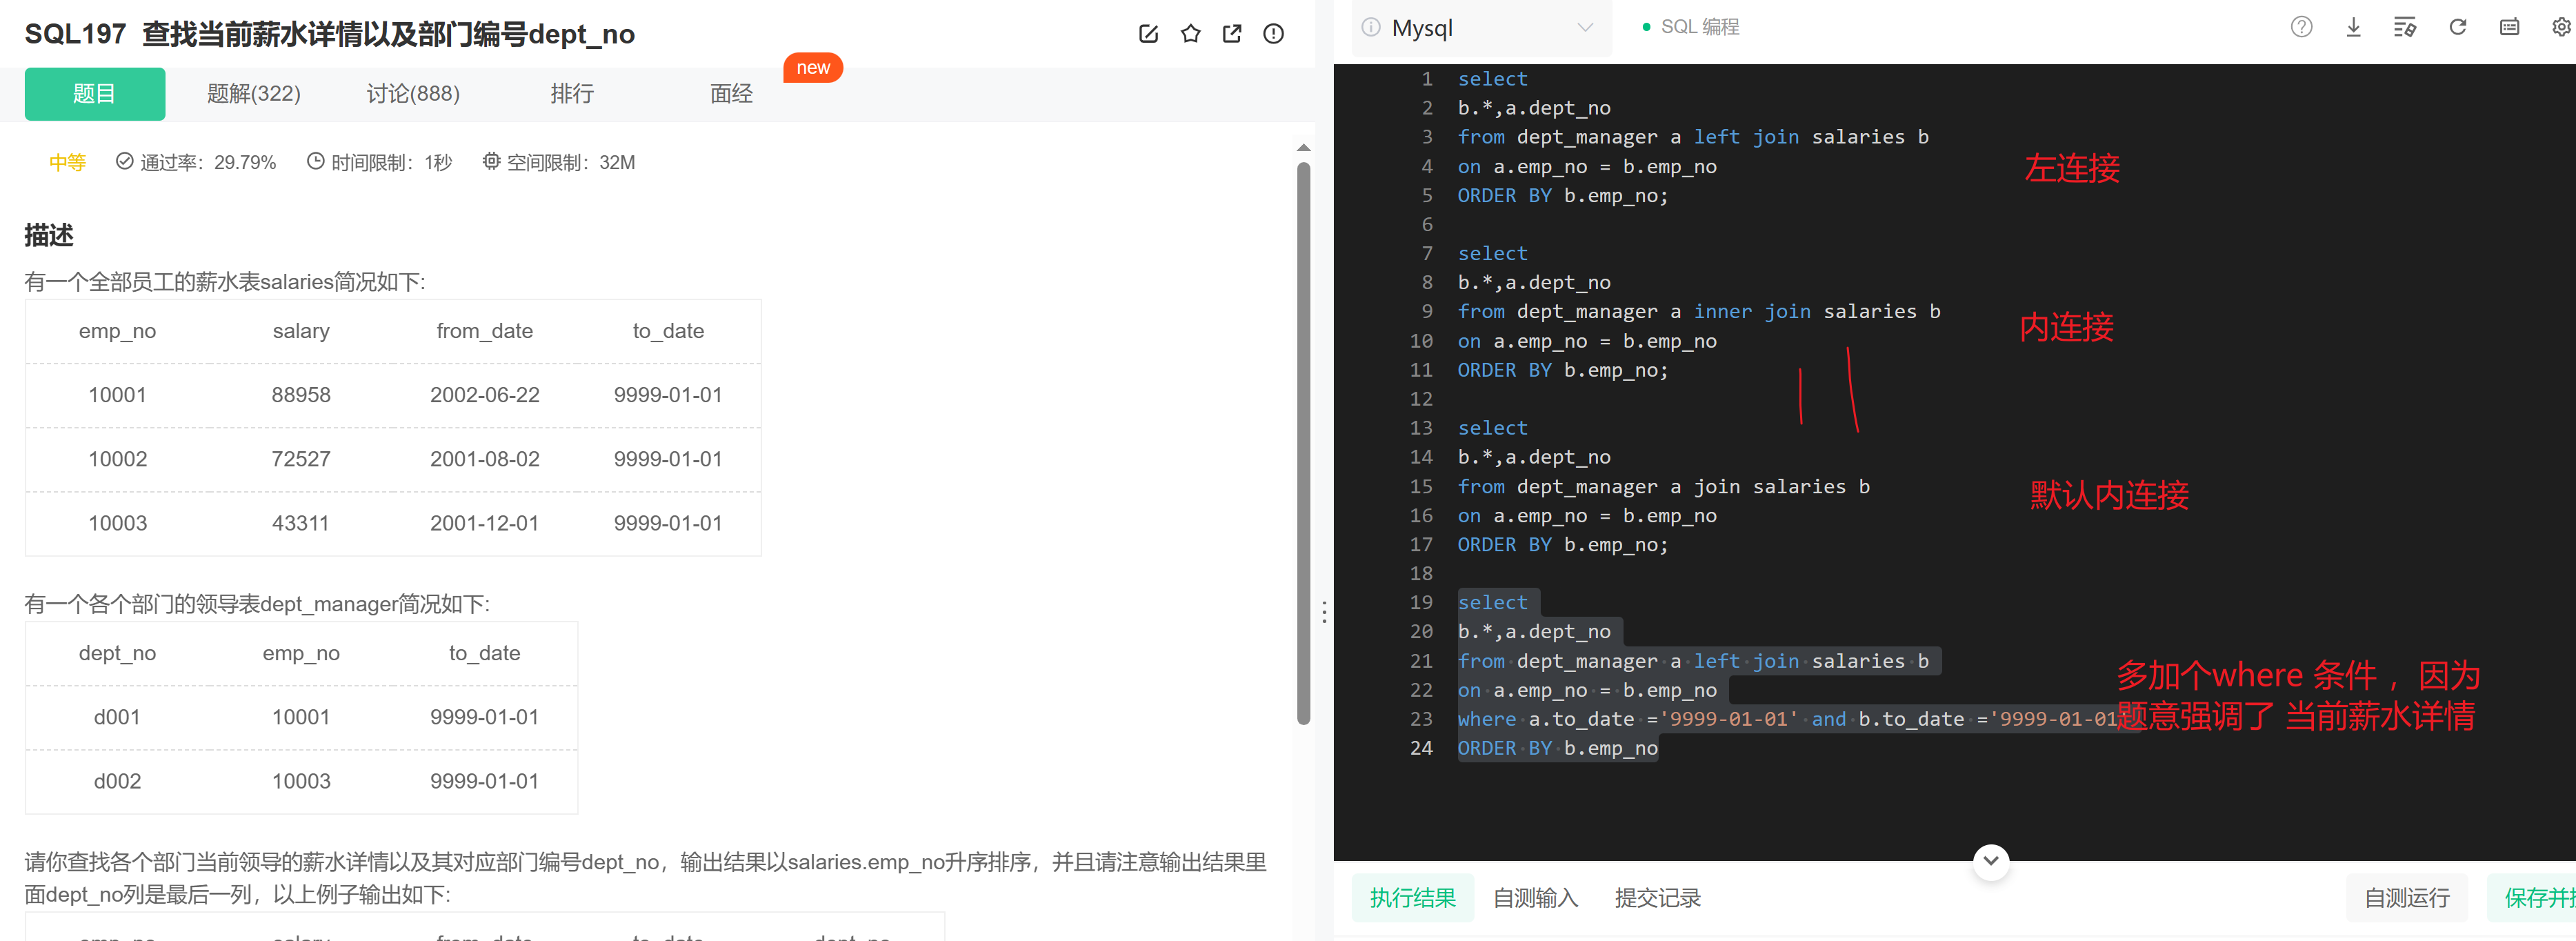The width and height of the screenshot is (2576, 941).
Task: Click the 描述 heading
Action: [x=49, y=236]
